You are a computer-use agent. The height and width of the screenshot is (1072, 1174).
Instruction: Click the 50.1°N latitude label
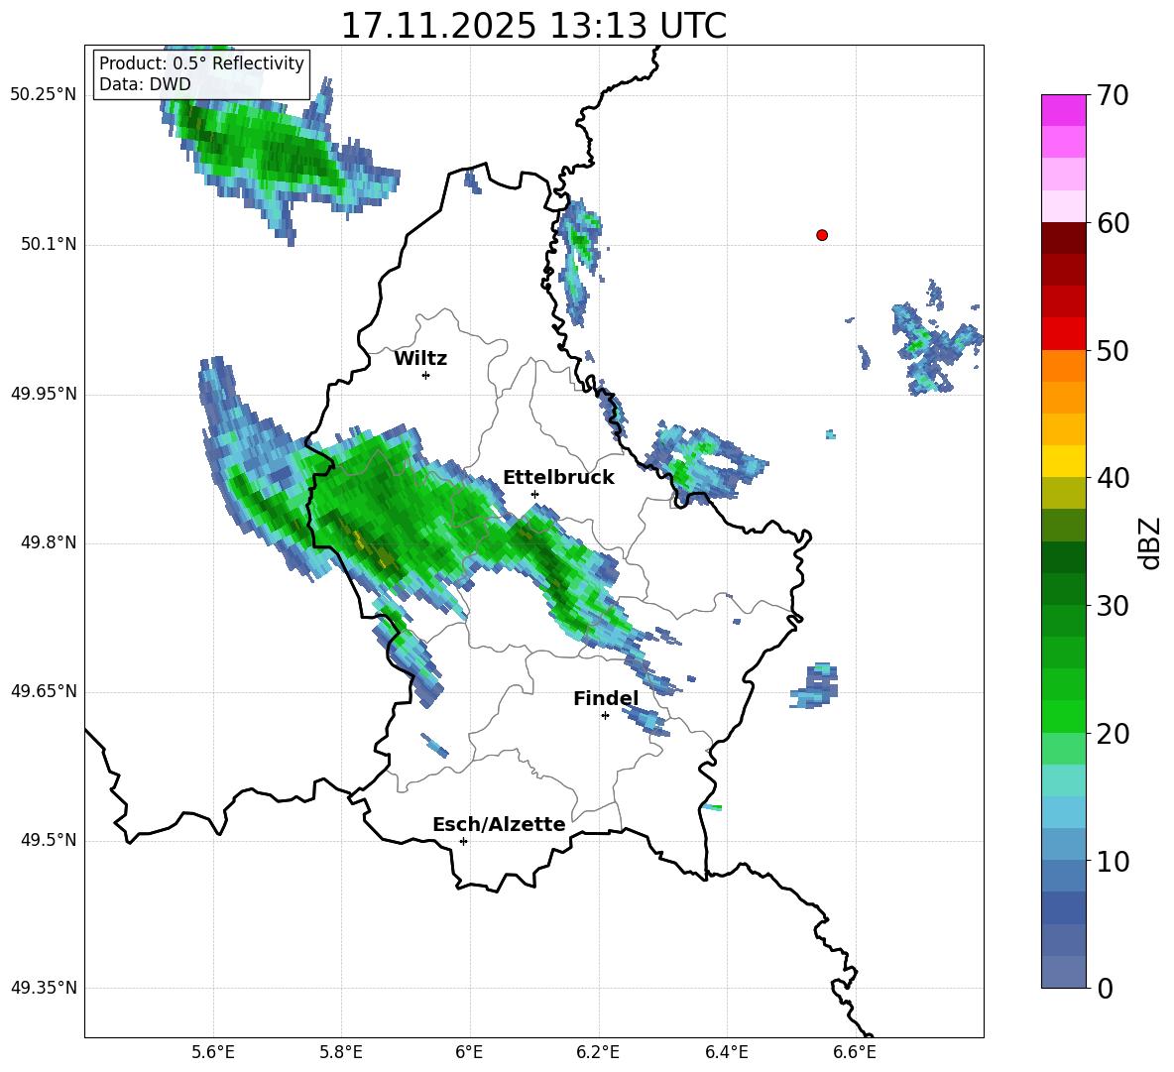48,244
